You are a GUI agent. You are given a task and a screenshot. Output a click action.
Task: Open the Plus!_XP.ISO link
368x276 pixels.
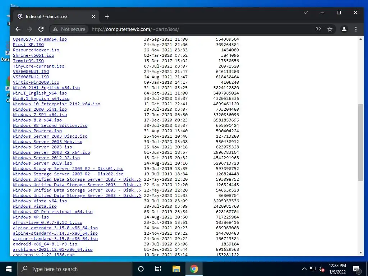click(x=28, y=45)
